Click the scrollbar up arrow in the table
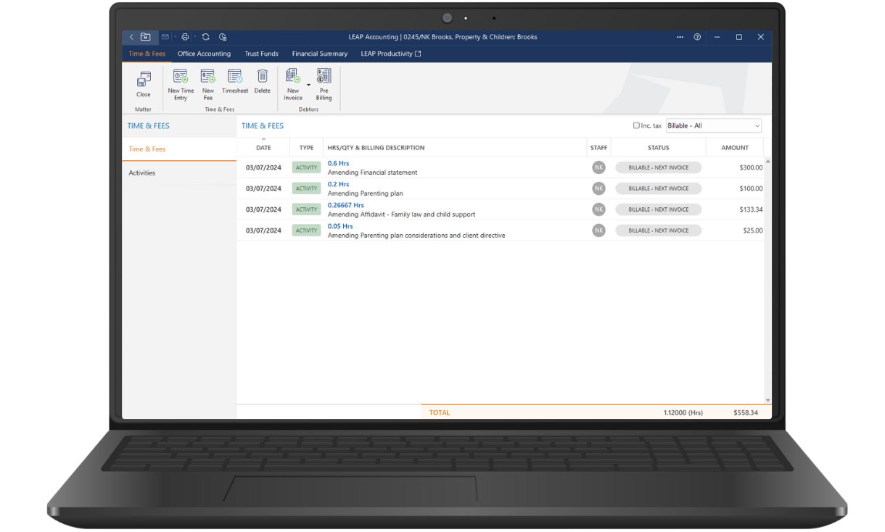 (767, 162)
